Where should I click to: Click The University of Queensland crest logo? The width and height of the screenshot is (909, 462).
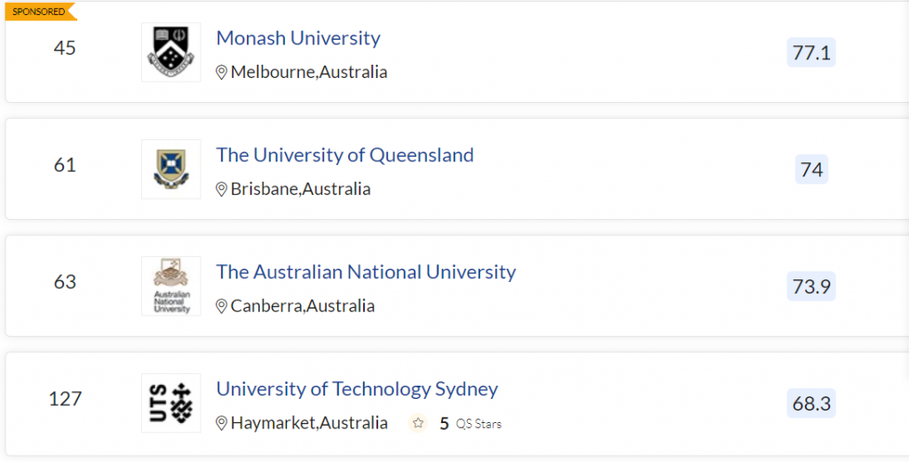(171, 169)
